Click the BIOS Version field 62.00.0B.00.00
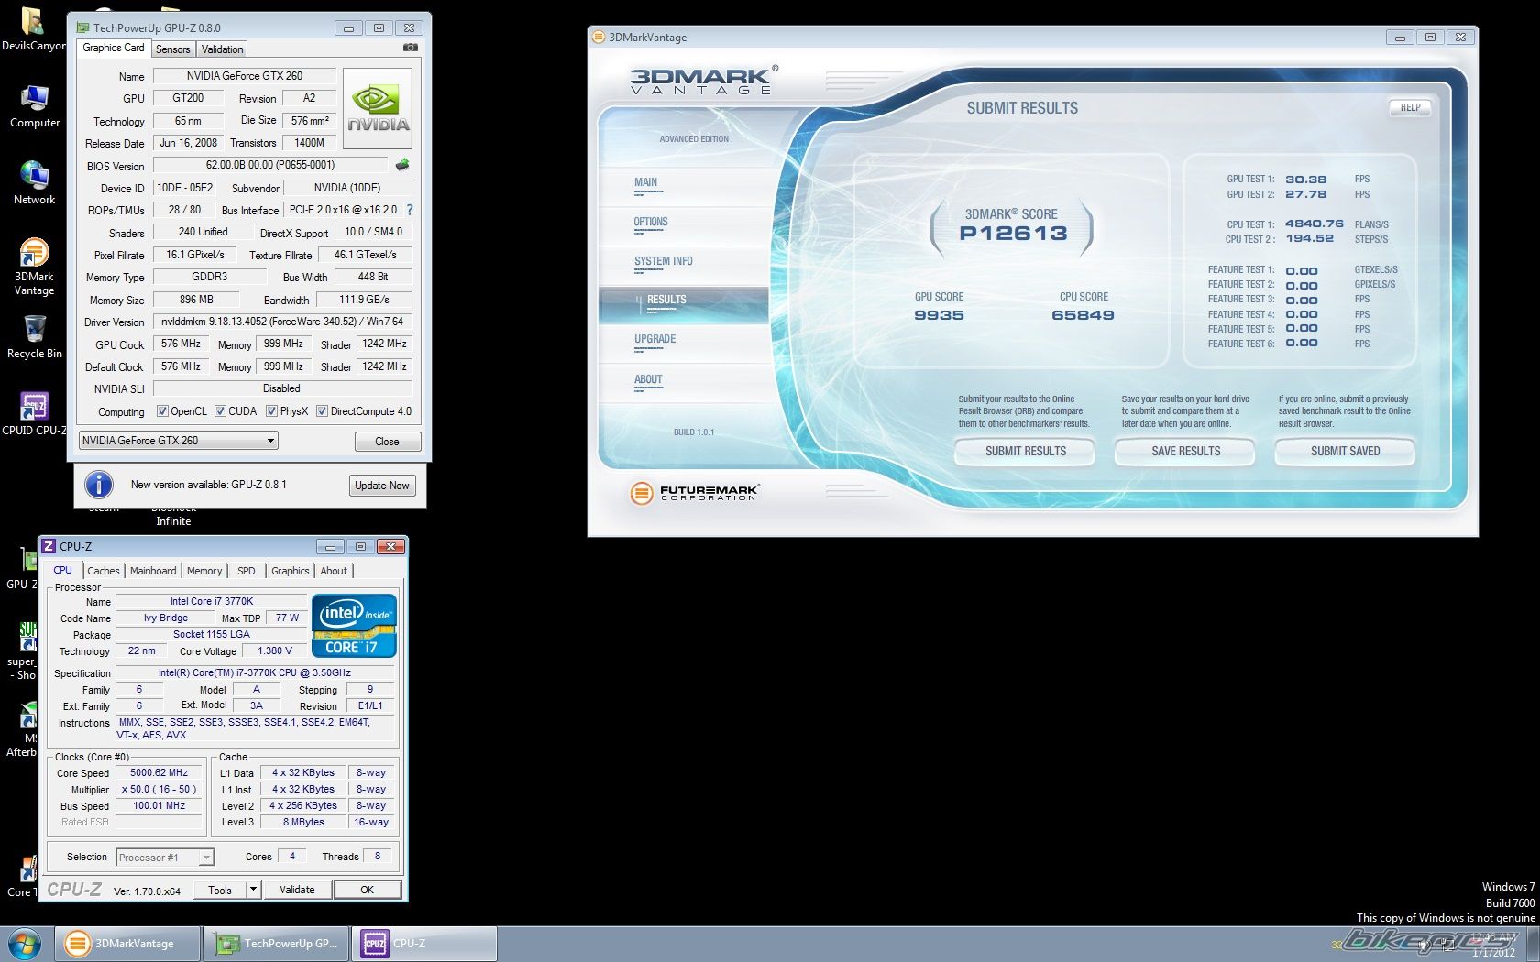Screen dimensions: 1540x962 pyautogui.click(x=270, y=165)
